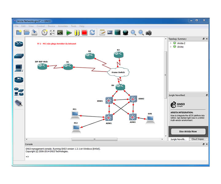Select the Frame-Switch cloud on canvas
The width and height of the screenshot is (221, 184).
click(x=118, y=72)
